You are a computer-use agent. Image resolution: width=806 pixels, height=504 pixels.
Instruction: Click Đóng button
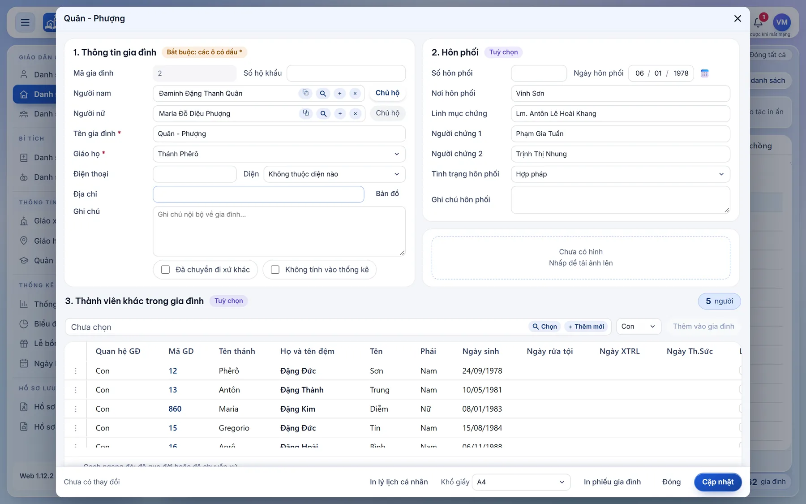click(x=671, y=482)
